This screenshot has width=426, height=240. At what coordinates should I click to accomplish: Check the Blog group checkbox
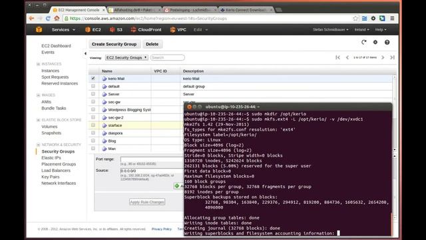tap(93, 141)
